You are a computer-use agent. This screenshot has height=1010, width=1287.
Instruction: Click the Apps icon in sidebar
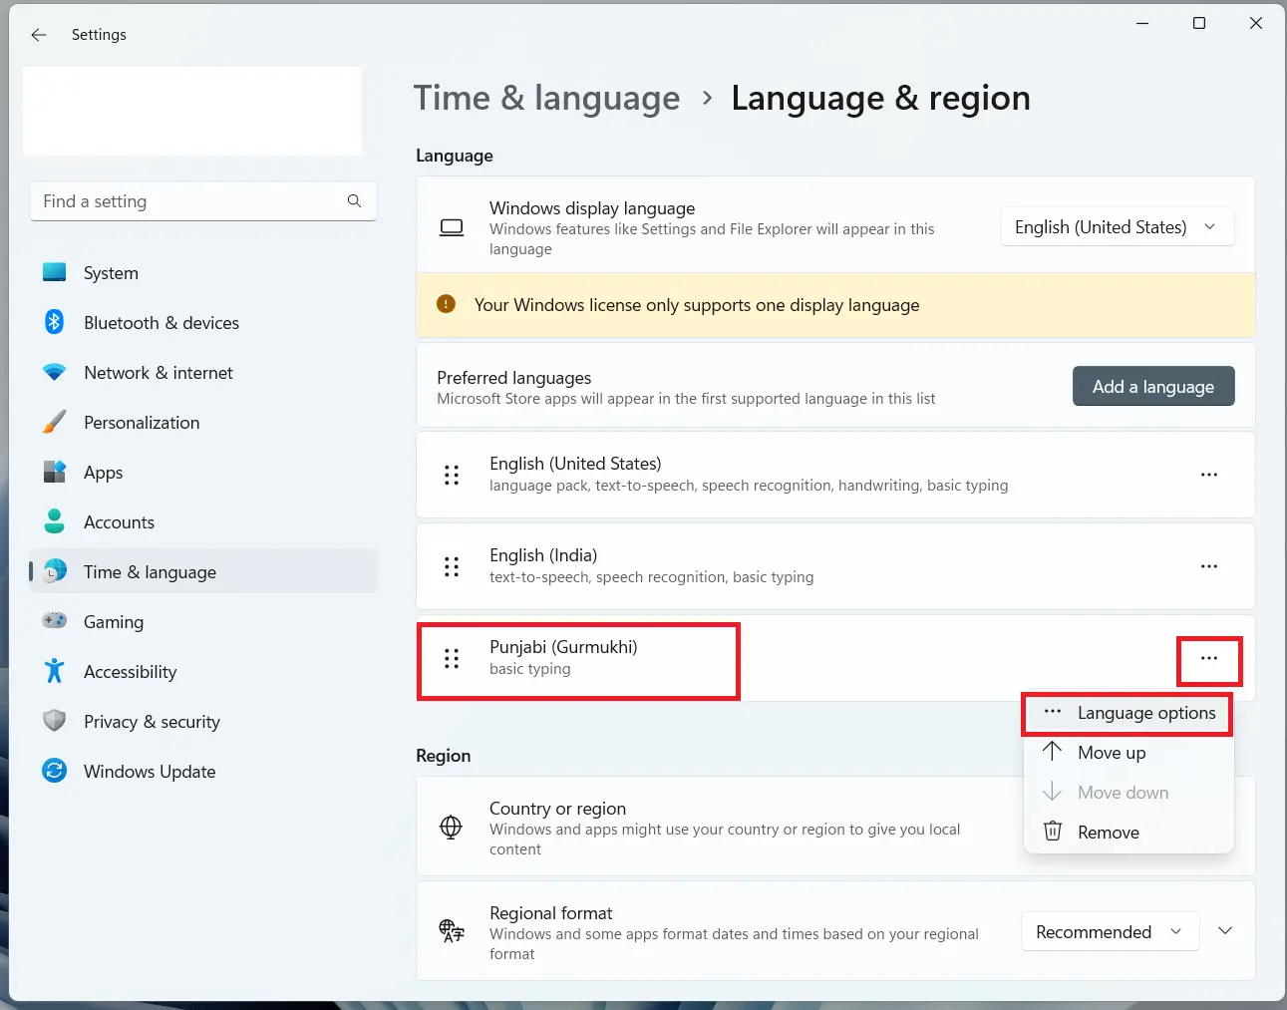[x=55, y=472]
